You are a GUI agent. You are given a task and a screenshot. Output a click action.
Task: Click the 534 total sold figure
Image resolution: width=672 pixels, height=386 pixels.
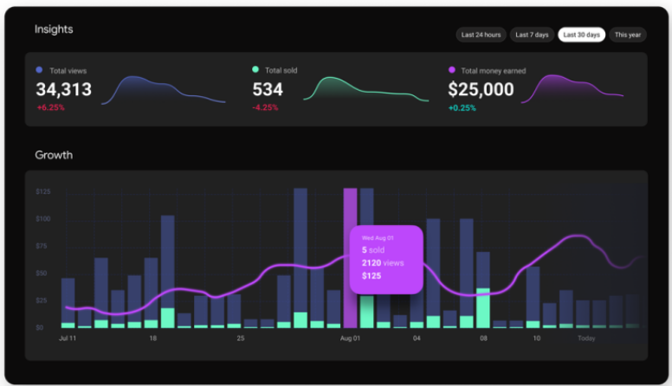tap(268, 89)
